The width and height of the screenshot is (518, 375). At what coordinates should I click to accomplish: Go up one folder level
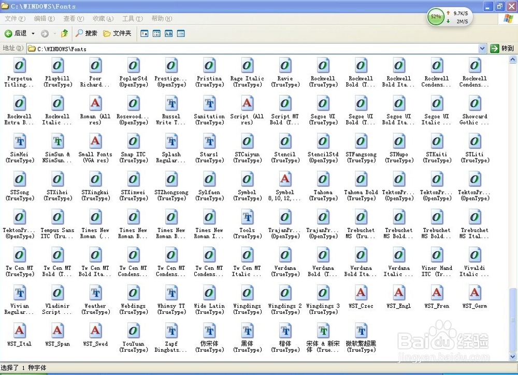64,33
